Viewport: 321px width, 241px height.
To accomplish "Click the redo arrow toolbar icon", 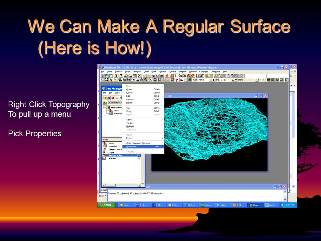I will pos(130,76).
